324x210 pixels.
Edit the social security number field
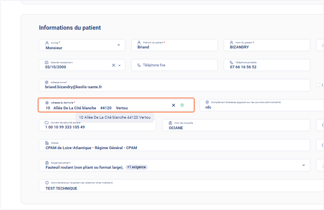pos(97,125)
